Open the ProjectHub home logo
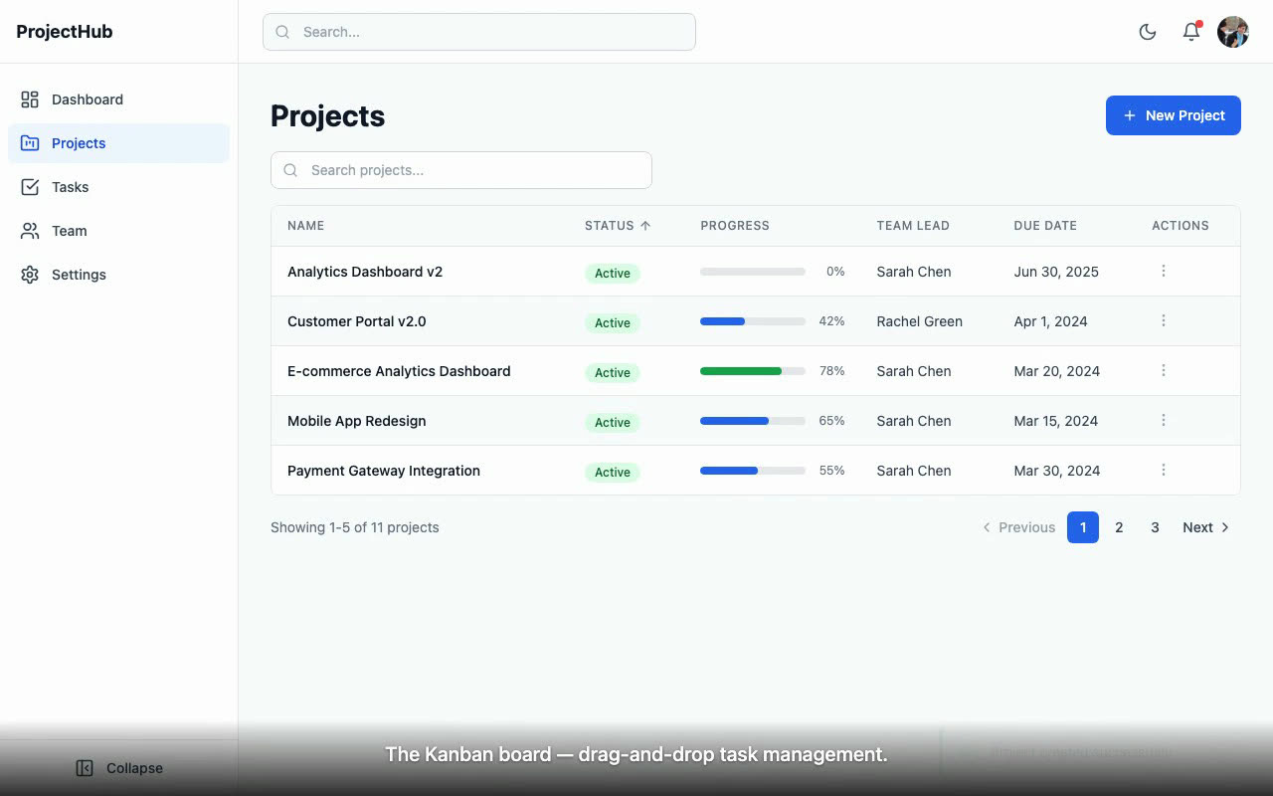 coord(65,32)
